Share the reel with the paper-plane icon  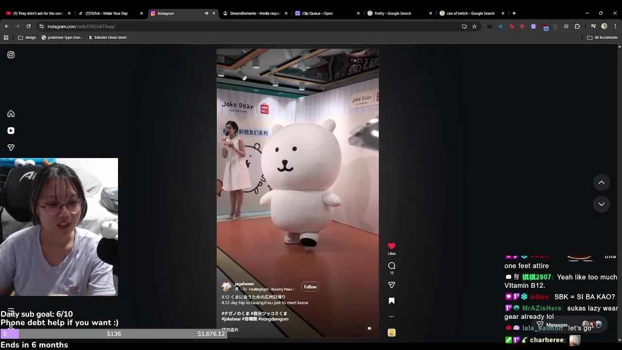pos(392,285)
